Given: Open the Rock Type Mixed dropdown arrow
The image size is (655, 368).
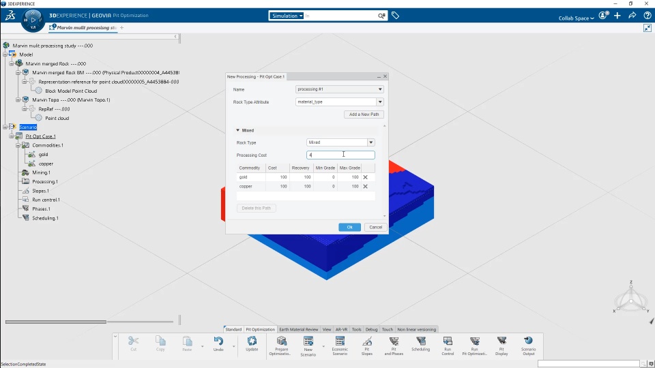Looking at the screenshot, I should click(x=370, y=142).
